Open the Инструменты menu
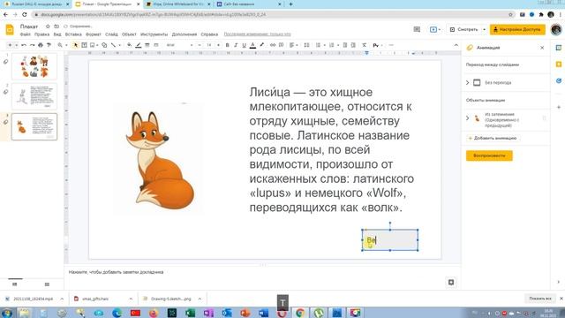Screen dimensions: 565x318 point(154,34)
